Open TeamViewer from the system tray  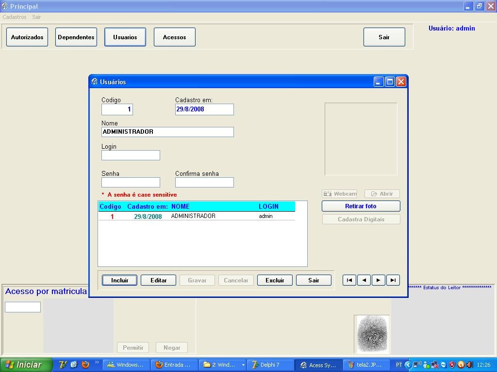443,364
